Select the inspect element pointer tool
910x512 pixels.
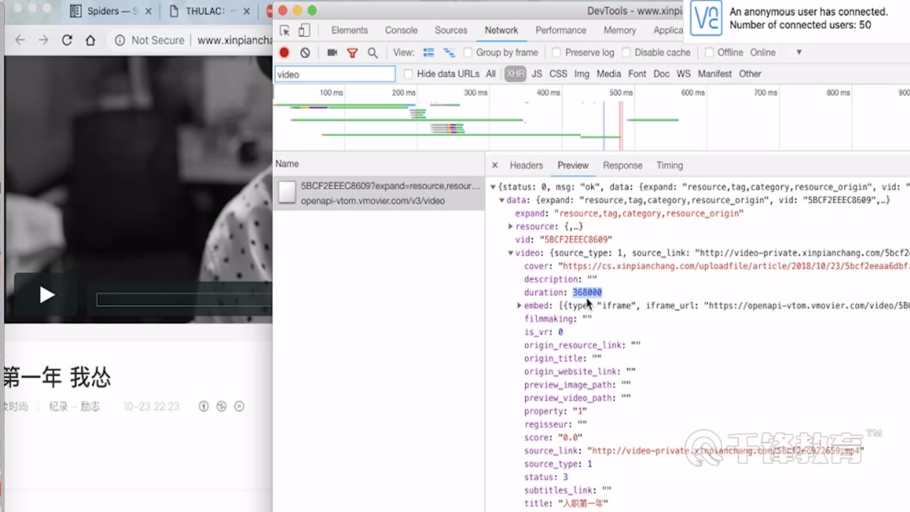click(x=285, y=31)
